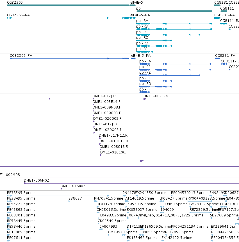Open the DME1-016B07 clone label

pyautogui.click(x=73, y=186)
